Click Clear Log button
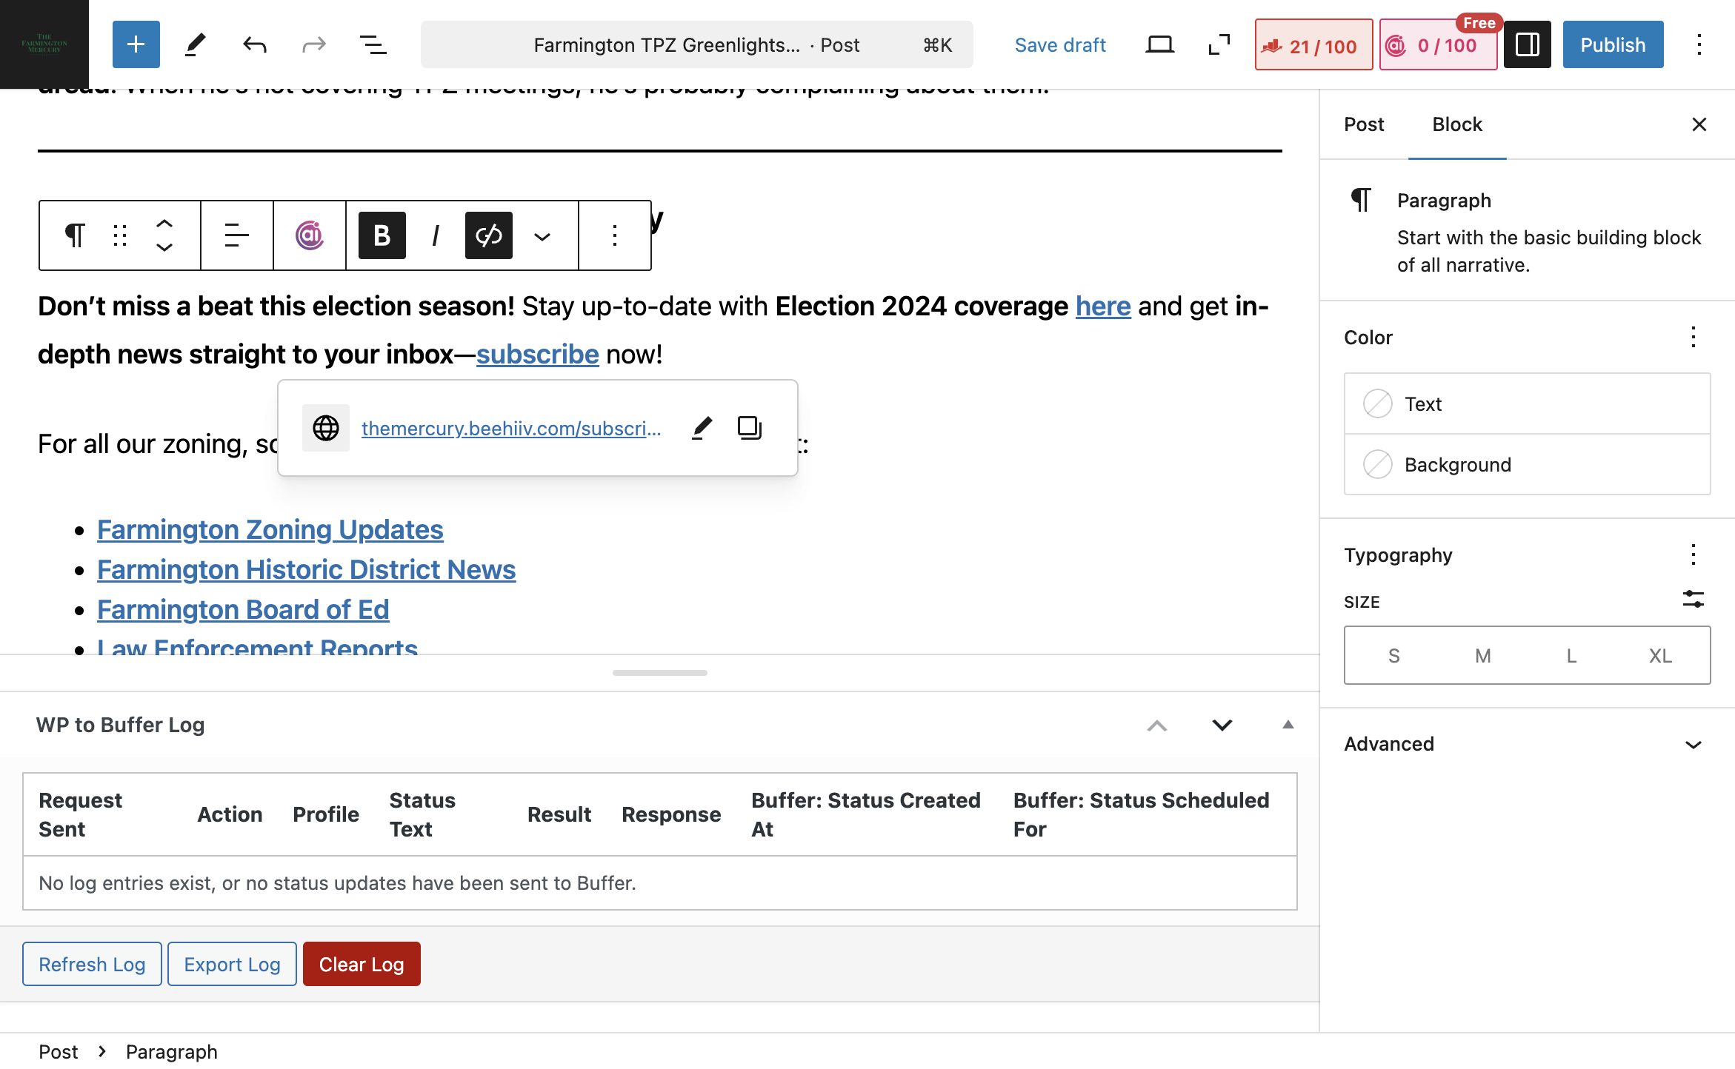Screen dimensions: 1735x1069 362,965
